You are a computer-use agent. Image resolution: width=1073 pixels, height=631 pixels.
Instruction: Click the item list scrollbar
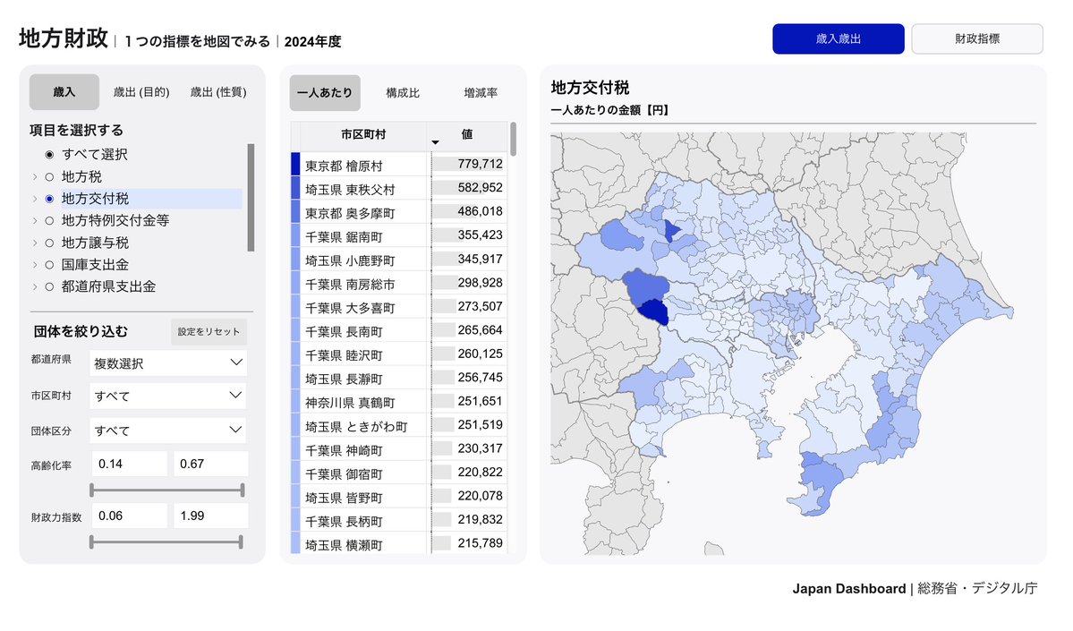pos(251,198)
